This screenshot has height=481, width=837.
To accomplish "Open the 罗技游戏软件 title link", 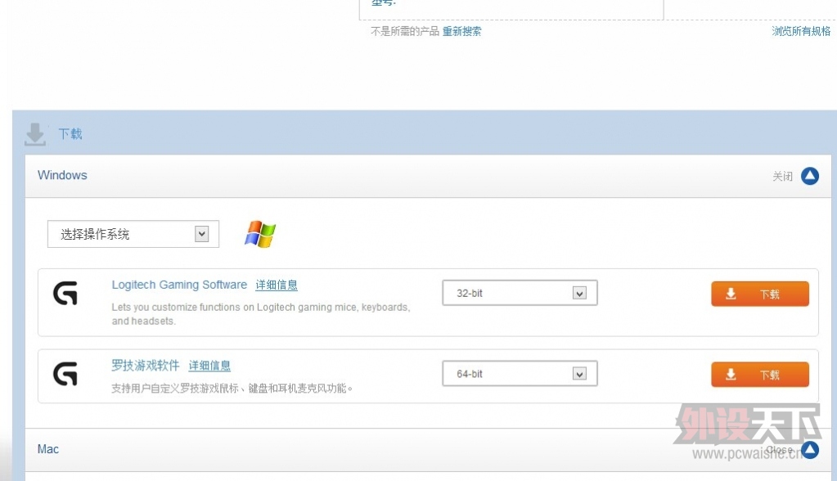I will pos(145,365).
